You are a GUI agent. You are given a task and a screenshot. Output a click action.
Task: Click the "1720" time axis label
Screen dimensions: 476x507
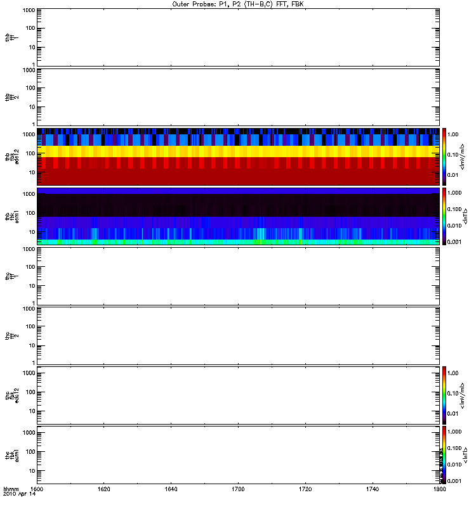click(305, 489)
